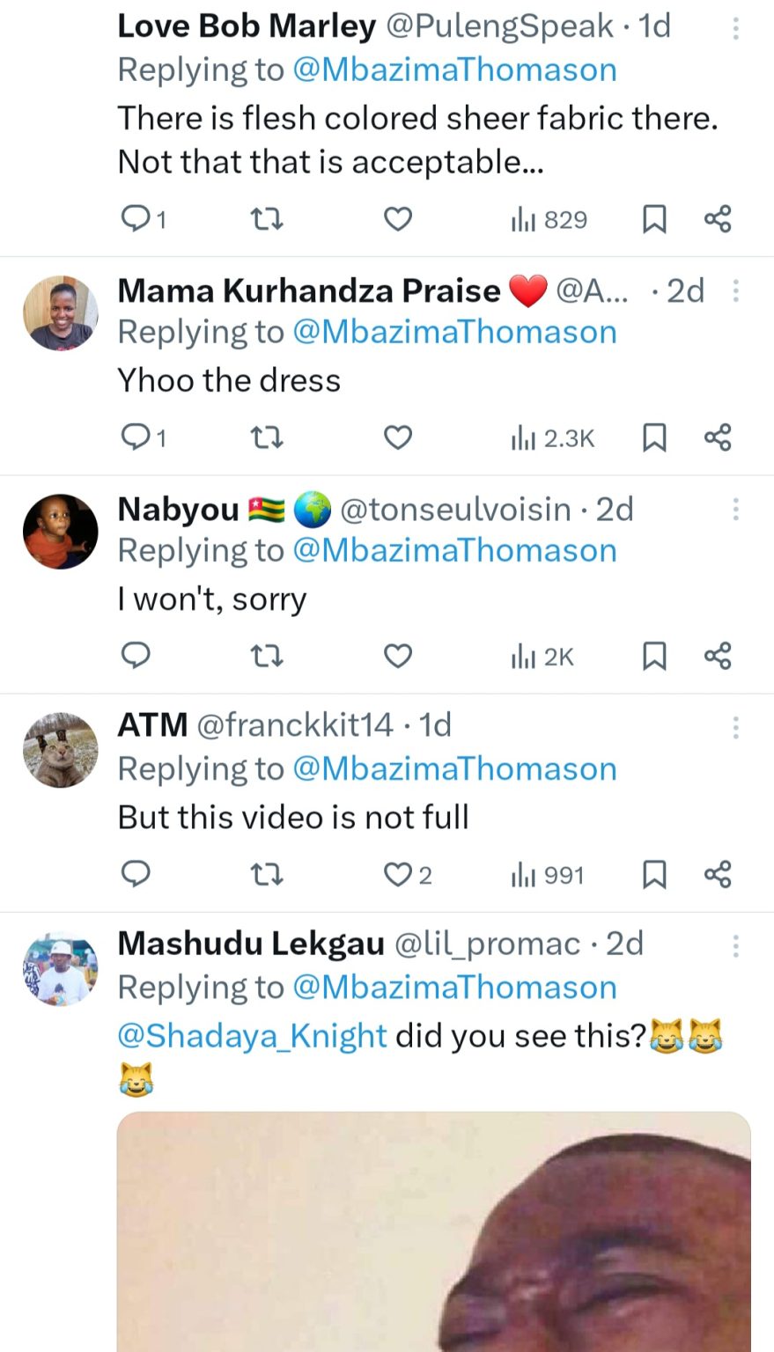The image size is (774, 1352).
Task: Reply to Love Bob Marley's tweet
Action: [x=136, y=219]
